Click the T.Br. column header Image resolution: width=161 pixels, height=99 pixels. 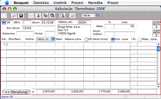(134, 39)
